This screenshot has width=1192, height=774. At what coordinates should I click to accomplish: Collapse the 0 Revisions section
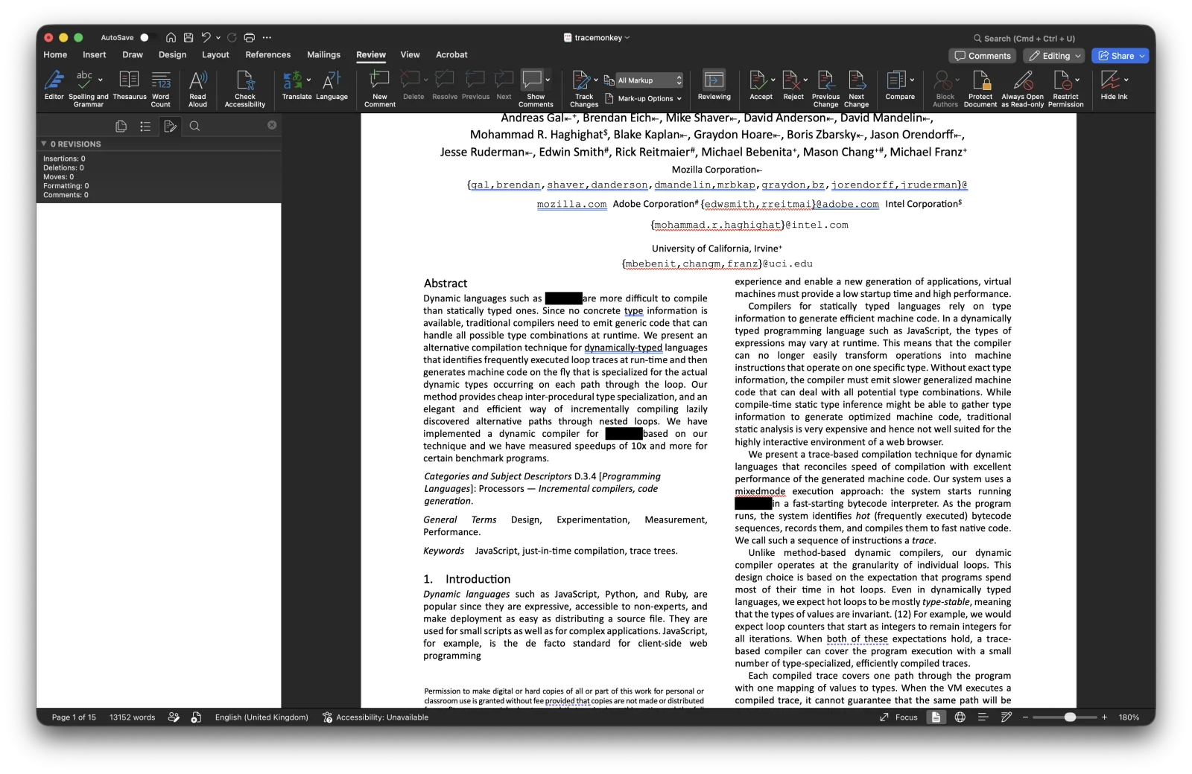(43, 144)
